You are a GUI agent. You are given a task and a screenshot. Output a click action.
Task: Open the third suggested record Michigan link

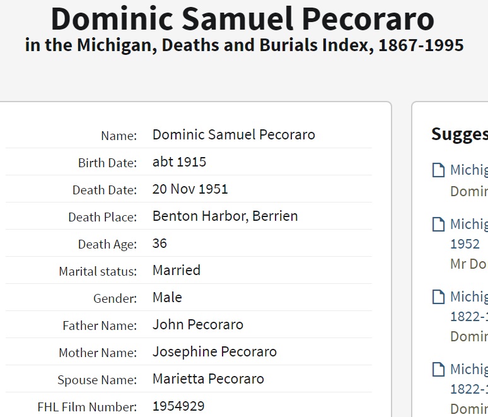[469, 297]
